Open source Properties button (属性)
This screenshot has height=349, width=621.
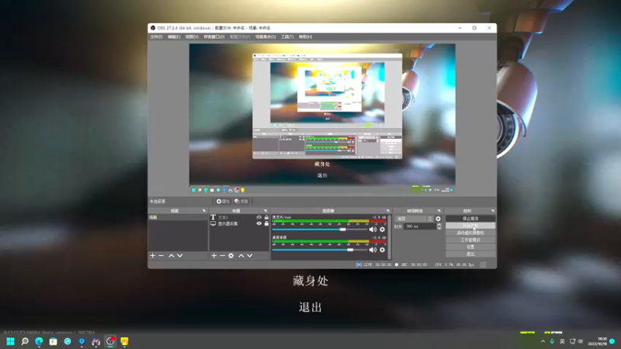(223, 202)
